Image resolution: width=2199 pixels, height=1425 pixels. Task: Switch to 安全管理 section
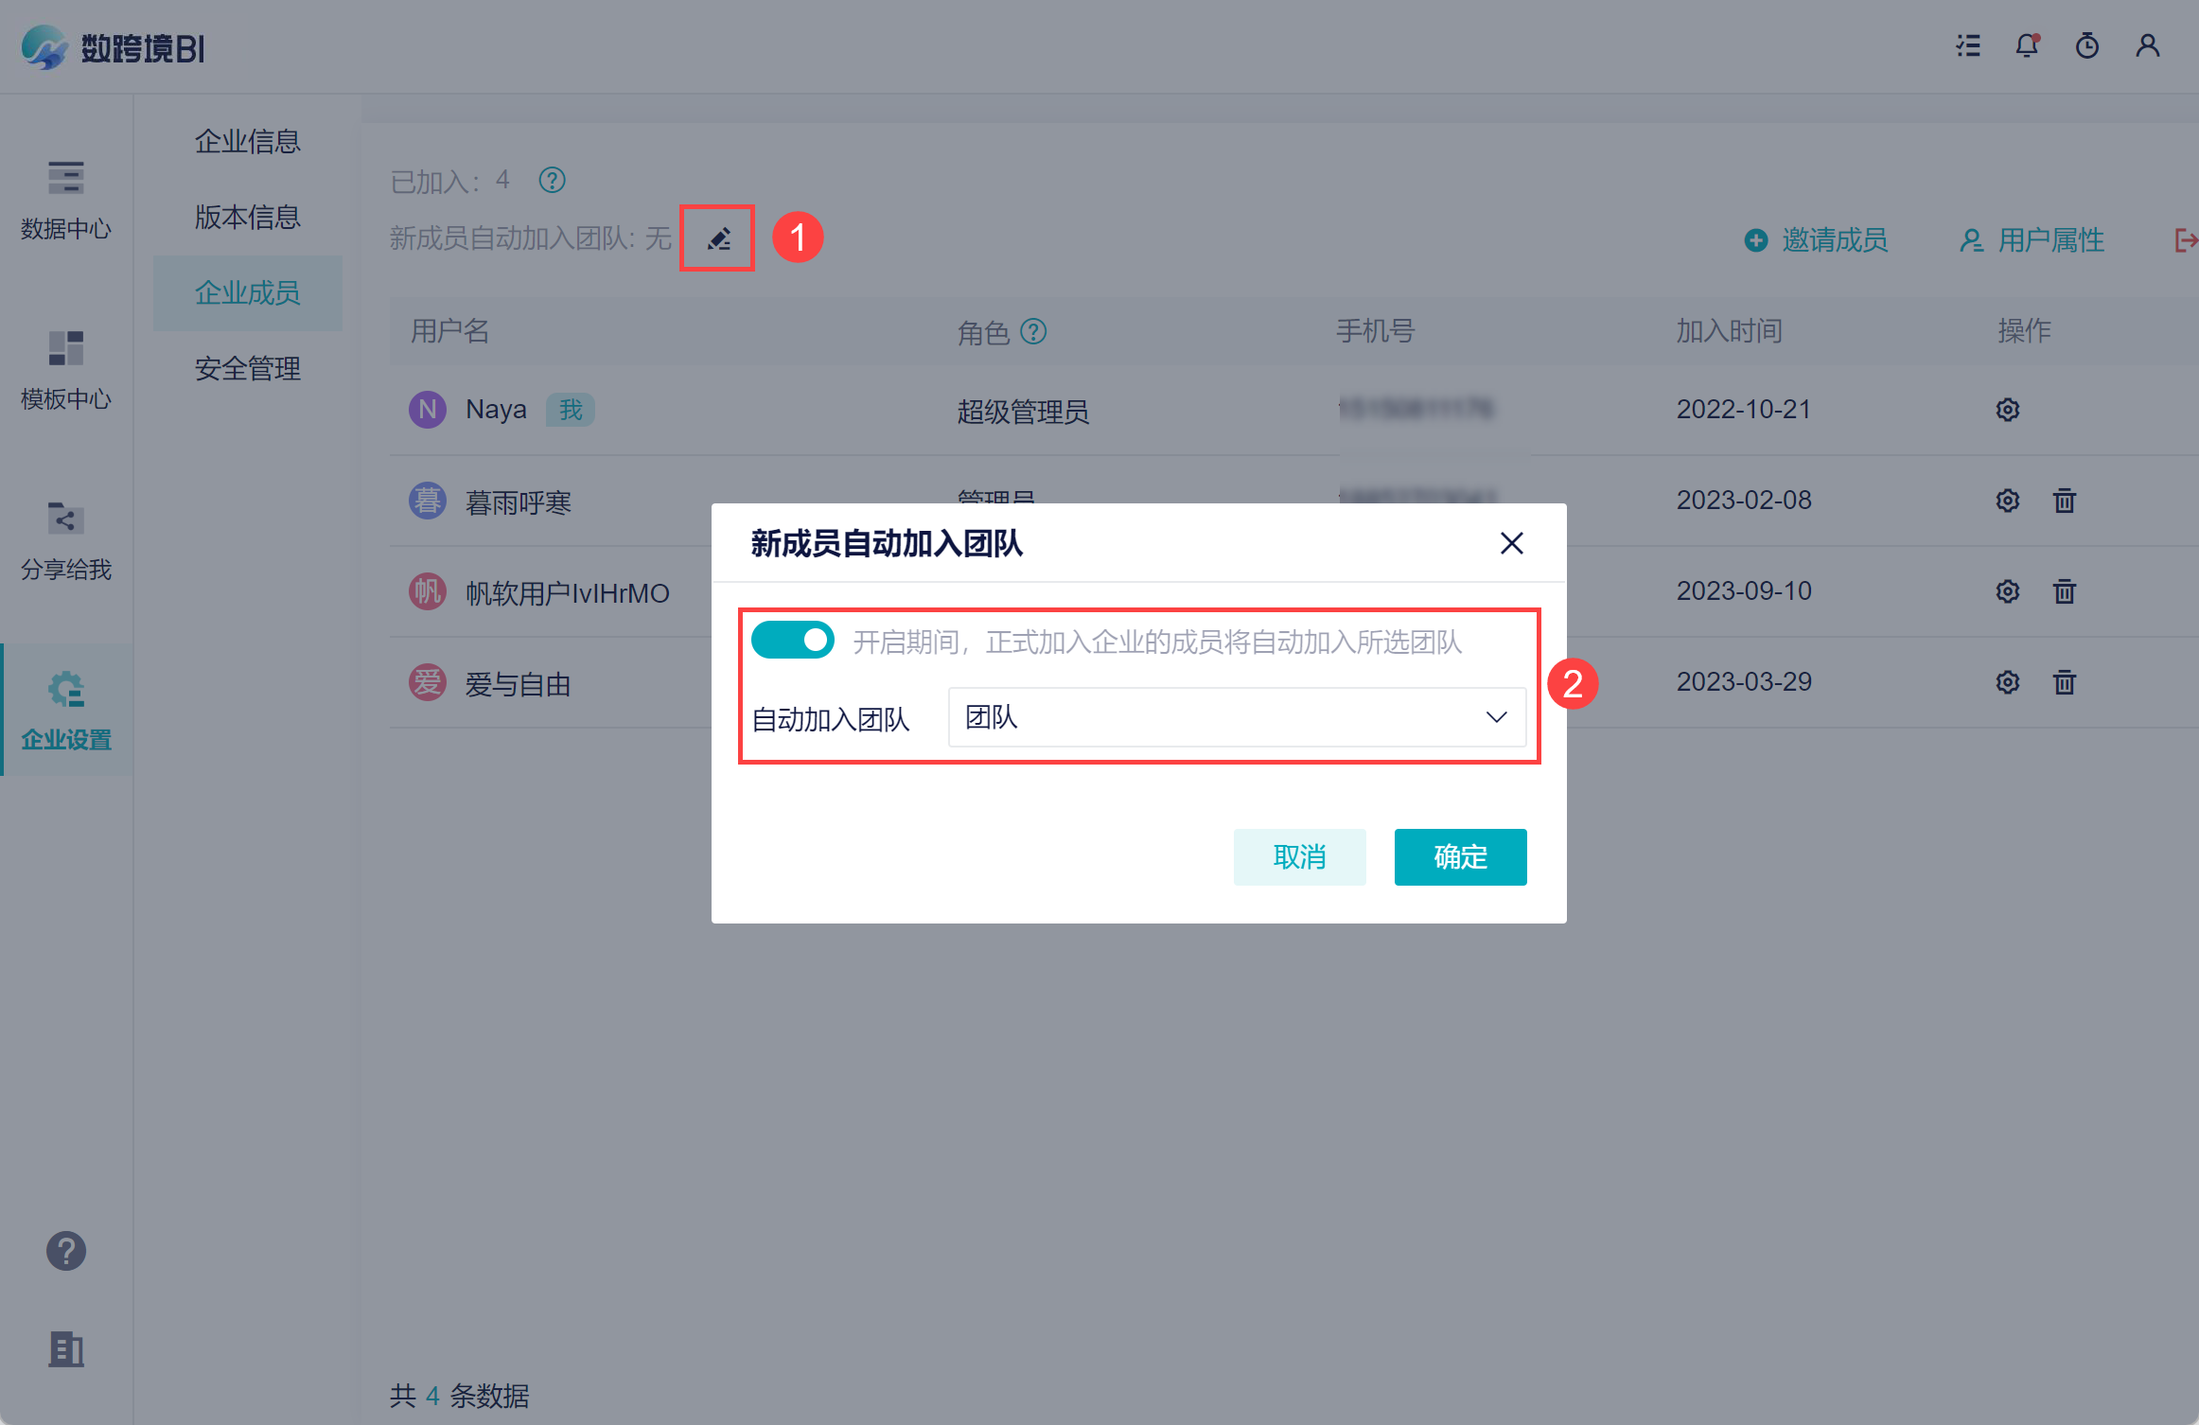point(247,369)
